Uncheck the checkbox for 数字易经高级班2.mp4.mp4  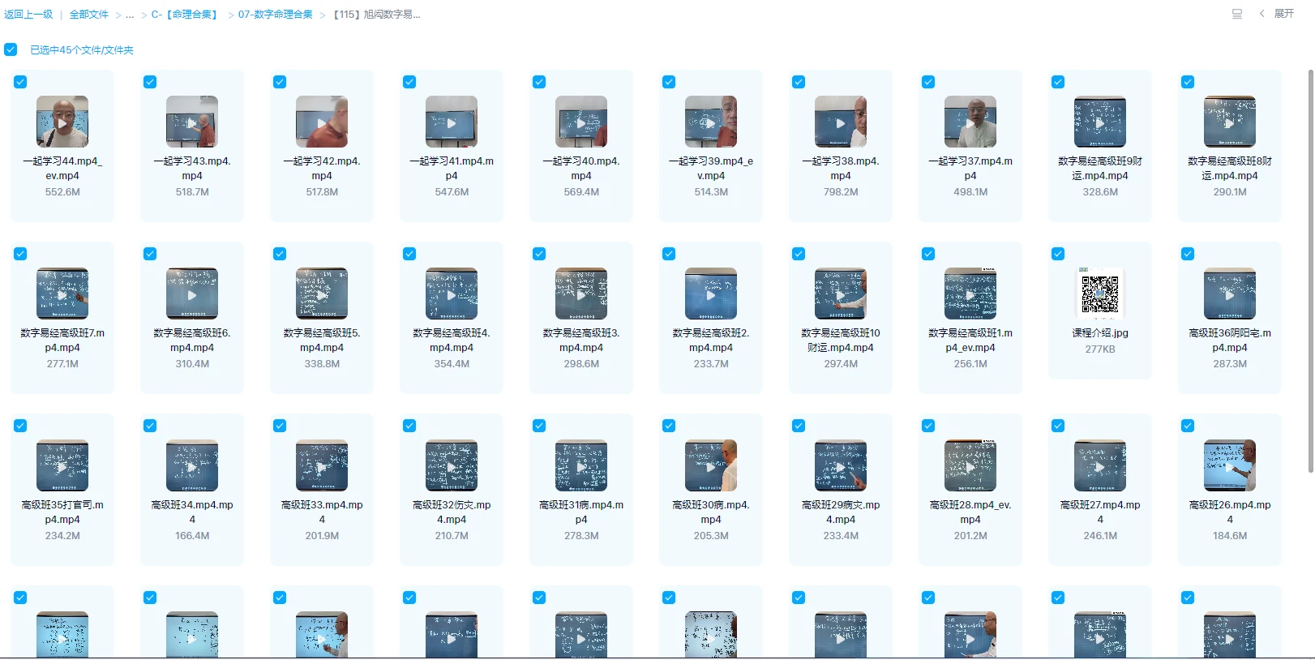[x=669, y=254]
